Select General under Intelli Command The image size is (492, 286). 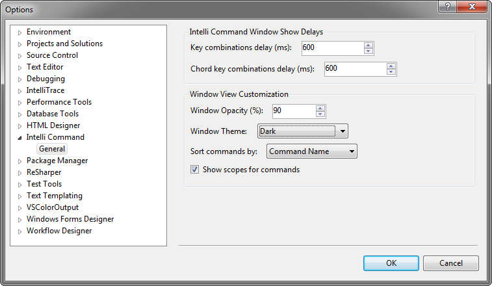[52, 149]
